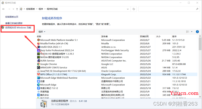Select 程序和功能 segment in the breadcrumb
Screen dimensions: 202x109
(52, 9)
